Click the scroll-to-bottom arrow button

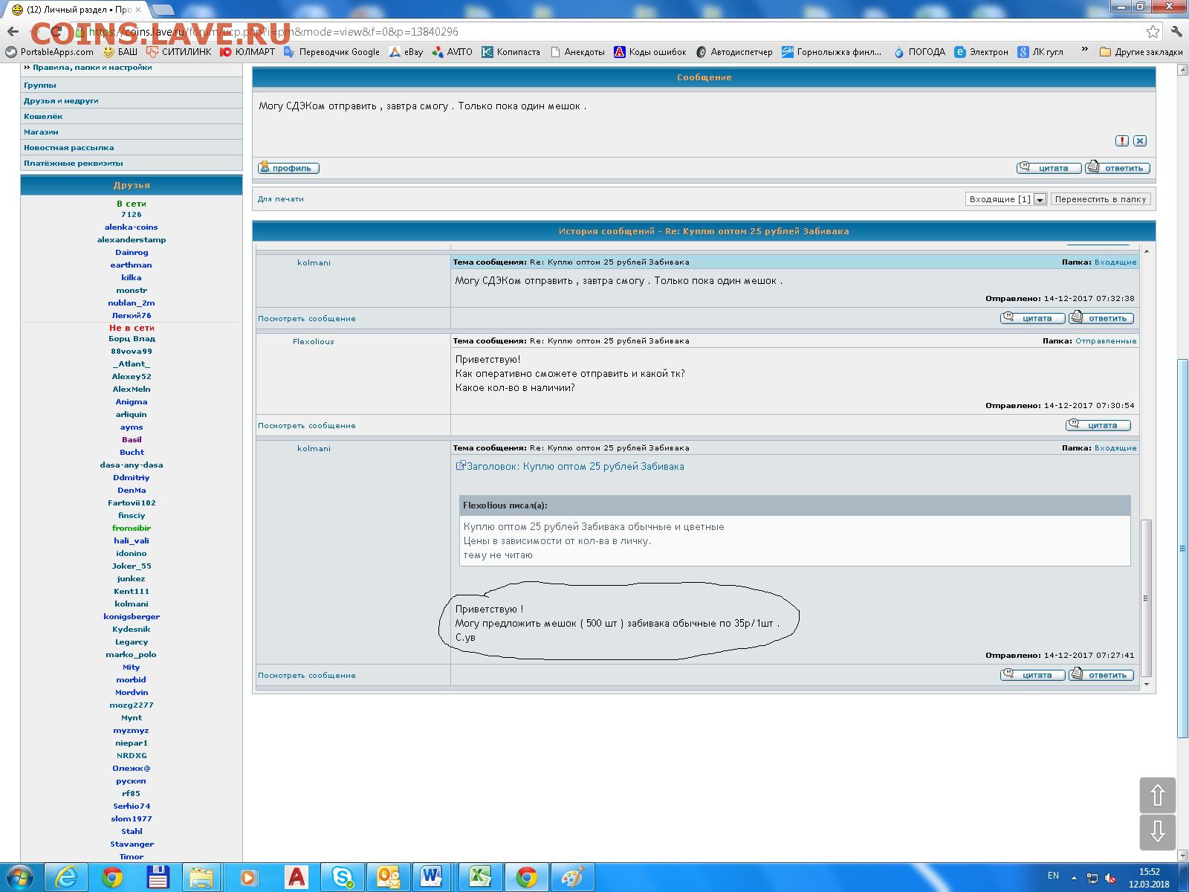point(1157,832)
